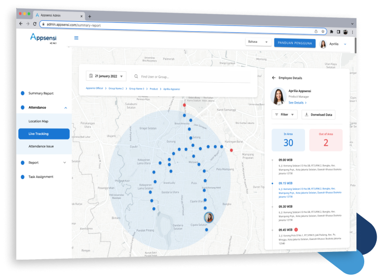Reload the page
The image size is (384, 280).
click(x=35, y=24)
